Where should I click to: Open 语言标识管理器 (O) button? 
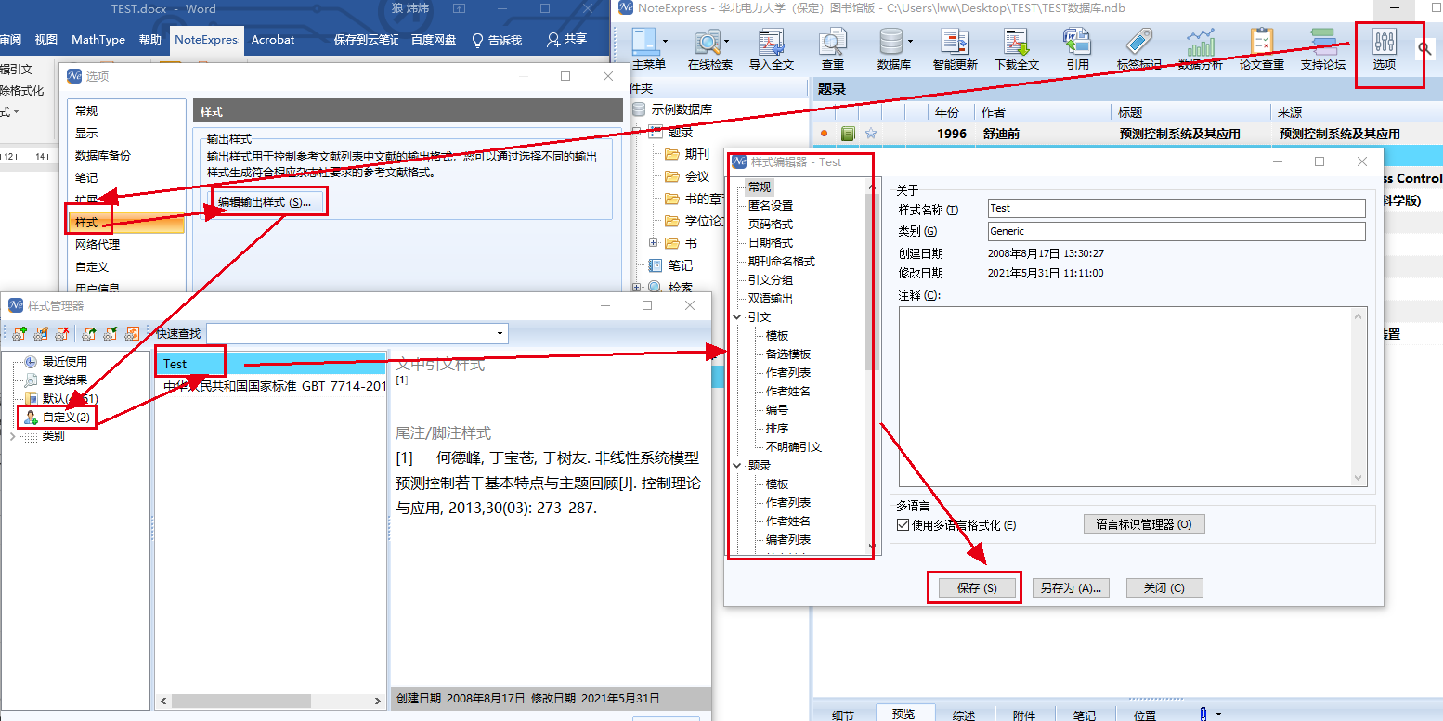point(1144,524)
